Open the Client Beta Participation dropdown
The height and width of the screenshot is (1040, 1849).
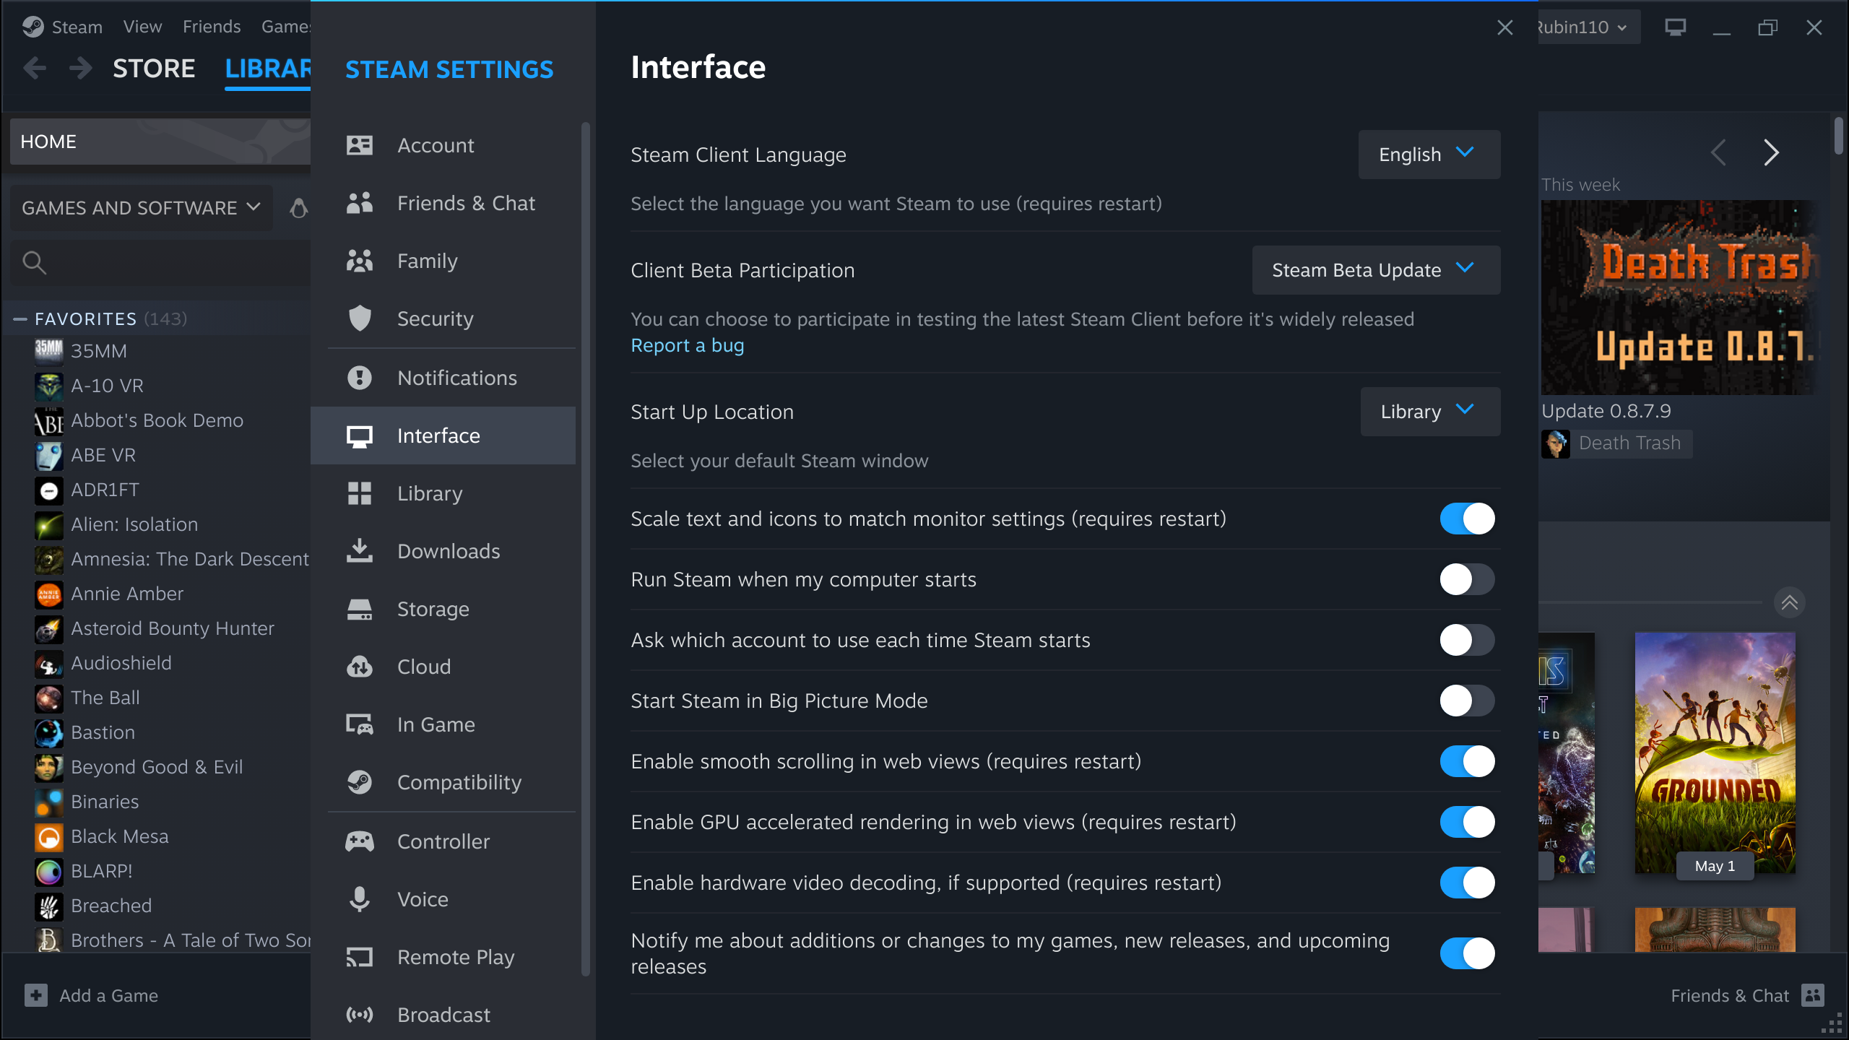click(x=1376, y=270)
